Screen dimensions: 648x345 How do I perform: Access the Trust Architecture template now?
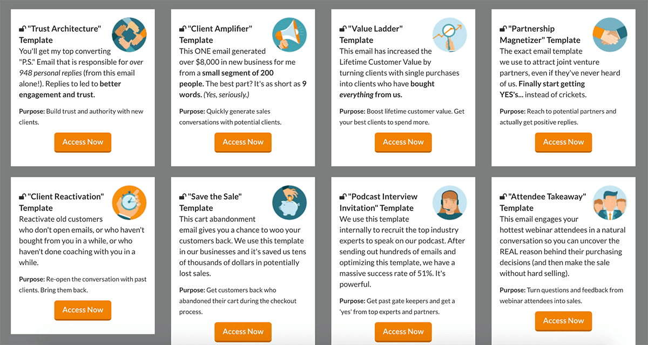click(x=83, y=142)
